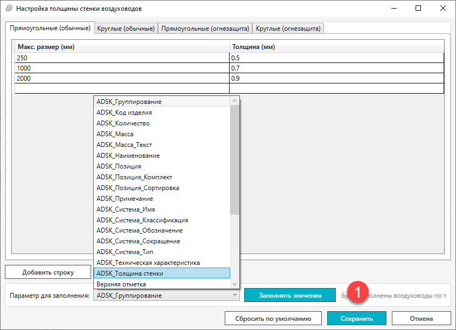Select thickness cell 0.9
Image resolution: width=456 pixels, height=330 pixels.
point(337,78)
